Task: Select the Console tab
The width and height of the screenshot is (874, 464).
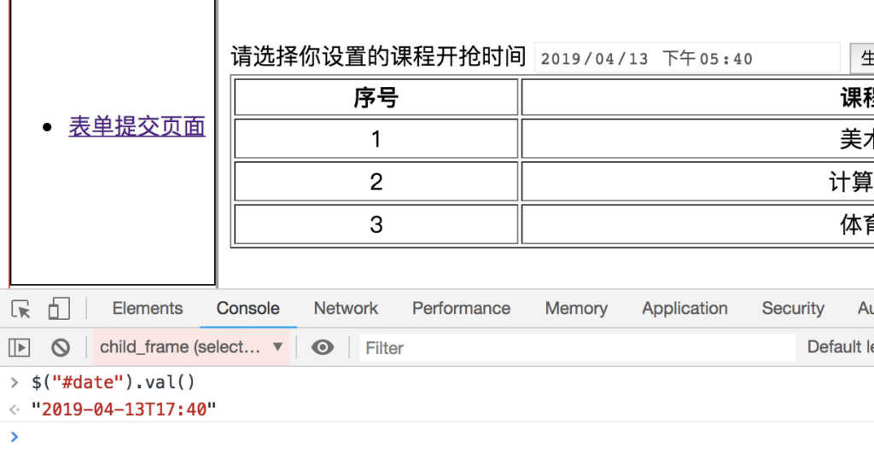Action: [248, 309]
